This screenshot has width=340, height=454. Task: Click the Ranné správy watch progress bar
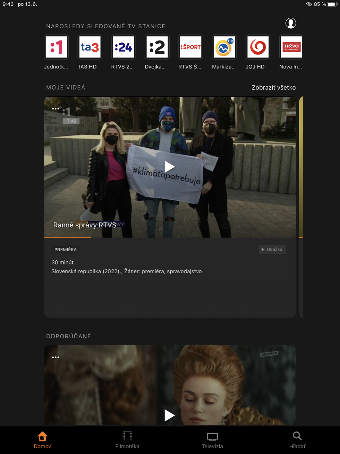coord(170,237)
